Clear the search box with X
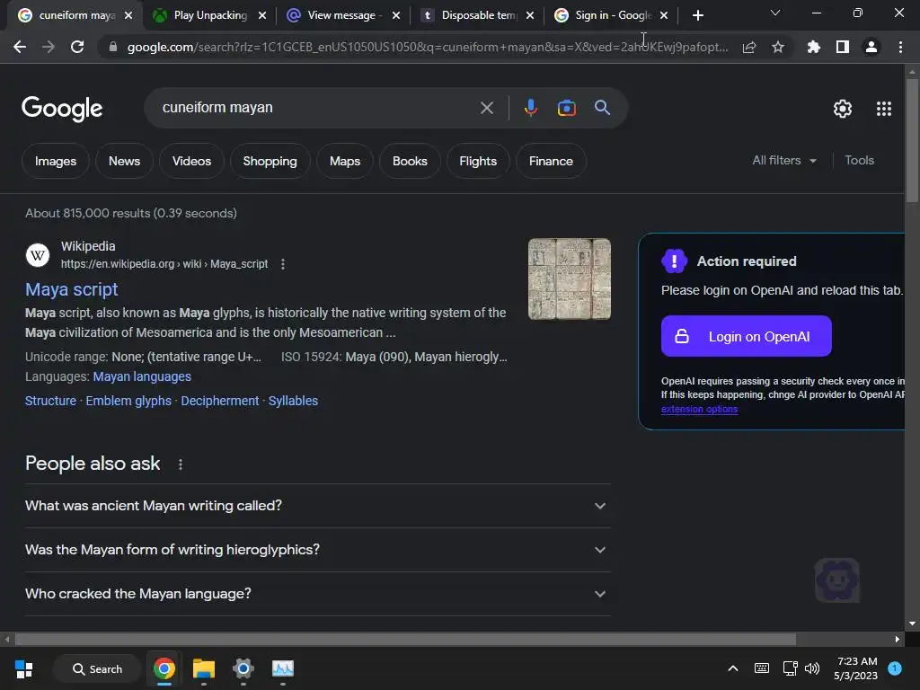 pyautogui.click(x=486, y=108)
